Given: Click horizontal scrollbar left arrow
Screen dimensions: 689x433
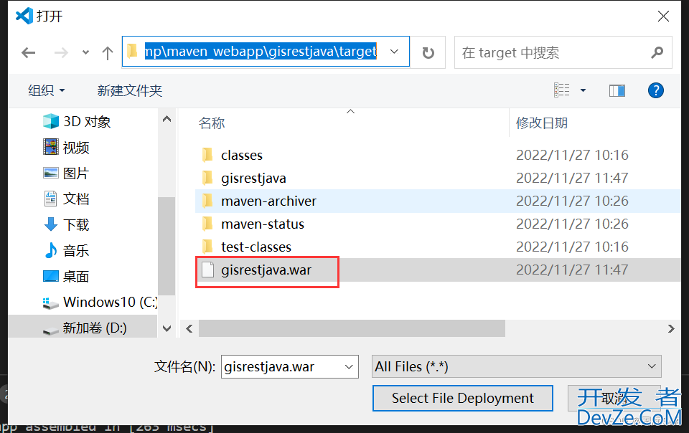Looking at the screenshot, I should 189,328.
